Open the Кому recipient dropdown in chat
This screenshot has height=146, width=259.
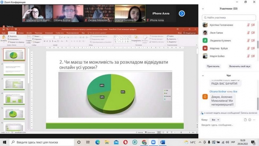pos(215,120)
